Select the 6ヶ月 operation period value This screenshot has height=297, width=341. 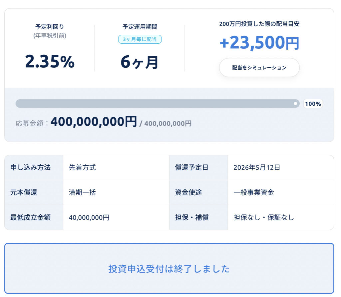click(140, 62)
